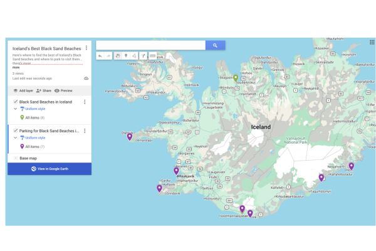Click the purple pin near Ólafsvík
The image size is (376, 251).
pyautogui.click(x=130, y=137)
